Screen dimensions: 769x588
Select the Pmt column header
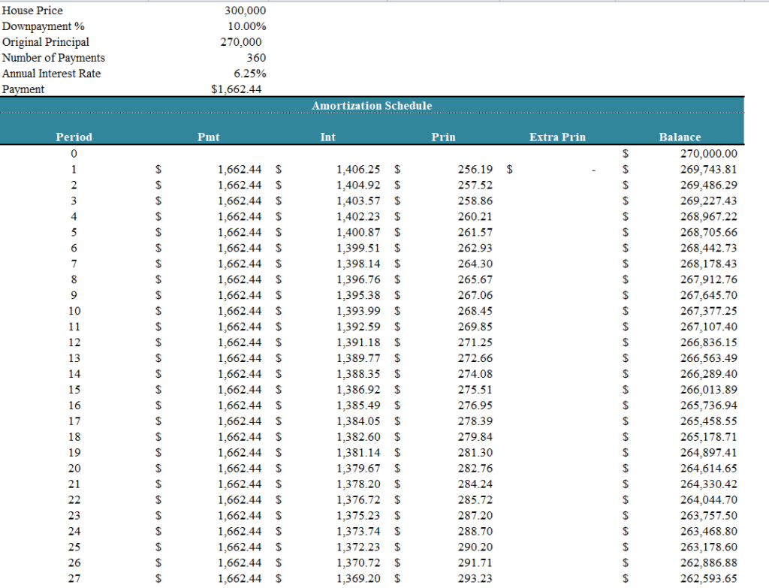click(x=209, y=137)
